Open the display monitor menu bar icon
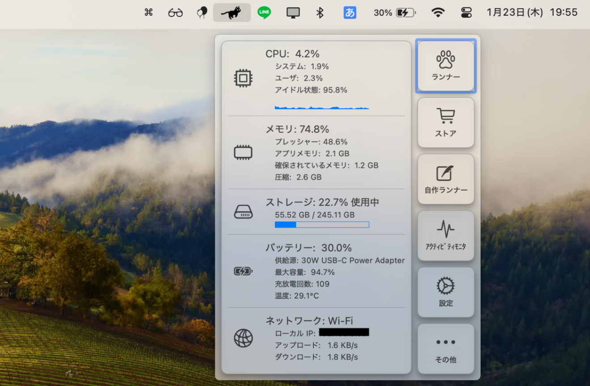 click(293, 12)
